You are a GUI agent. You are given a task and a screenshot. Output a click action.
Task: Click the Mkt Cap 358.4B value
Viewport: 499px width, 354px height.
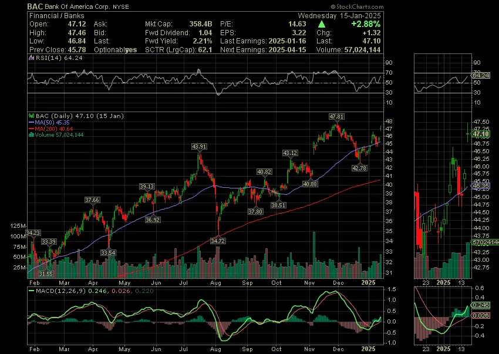point(201,24)
